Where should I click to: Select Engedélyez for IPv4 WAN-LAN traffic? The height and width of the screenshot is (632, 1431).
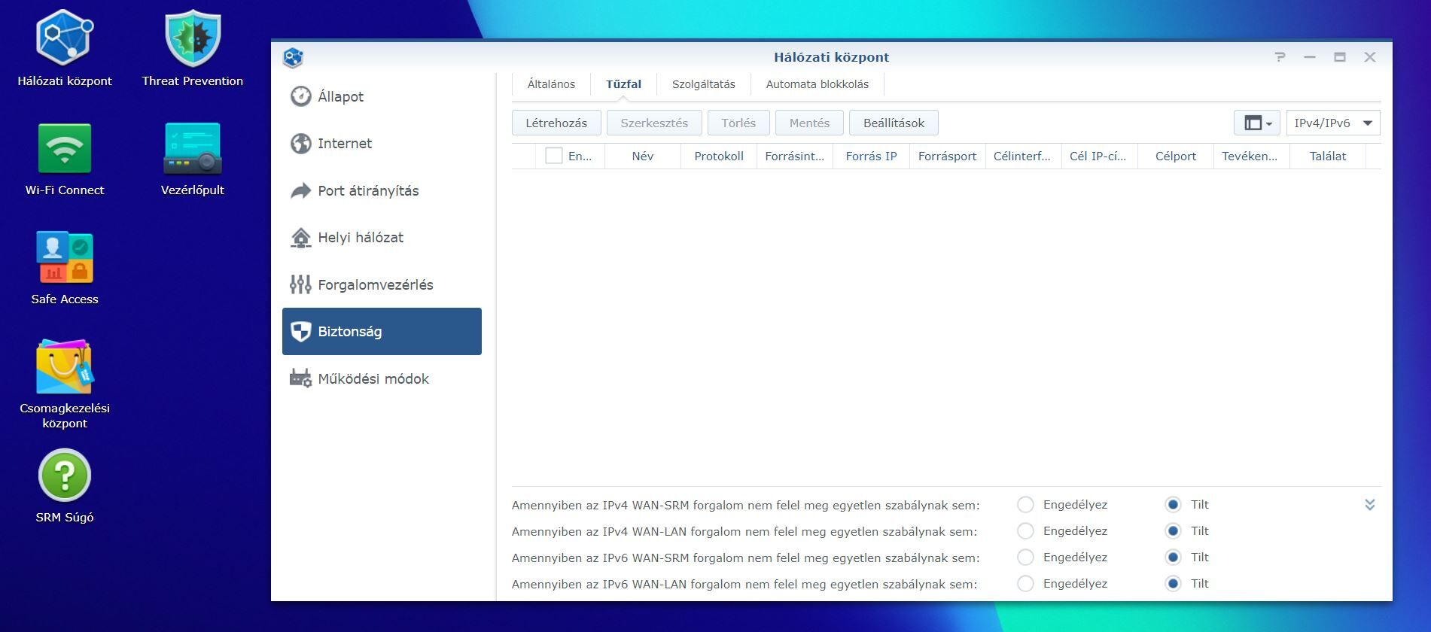1025,531
